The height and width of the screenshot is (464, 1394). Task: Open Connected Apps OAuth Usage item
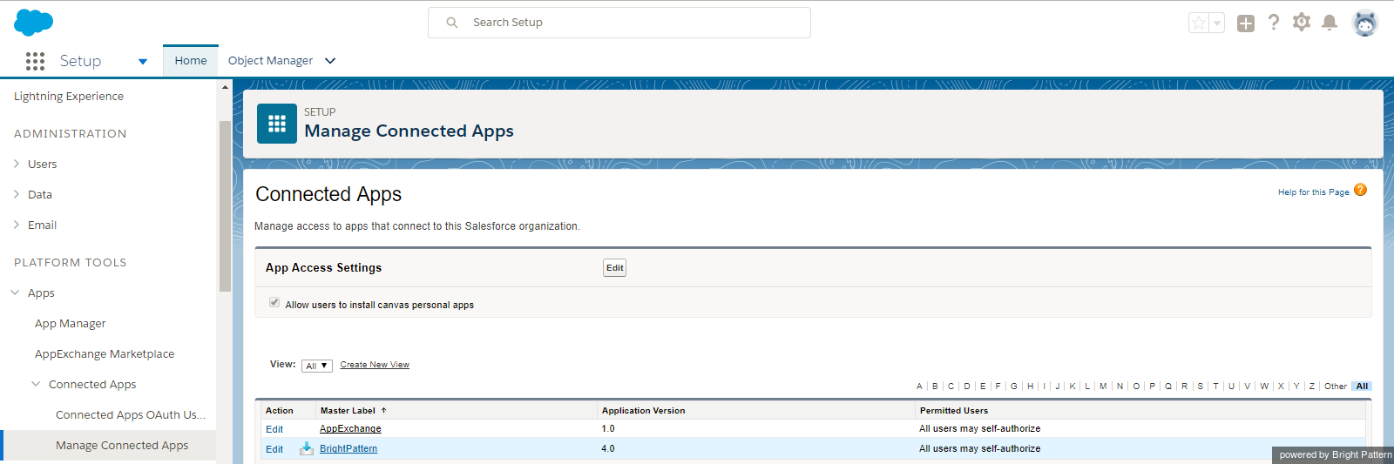click(x=131, y=414)
